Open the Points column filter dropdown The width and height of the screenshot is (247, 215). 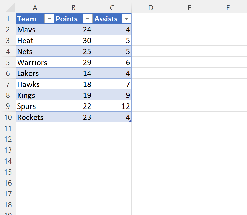click(x=88, y=19)
